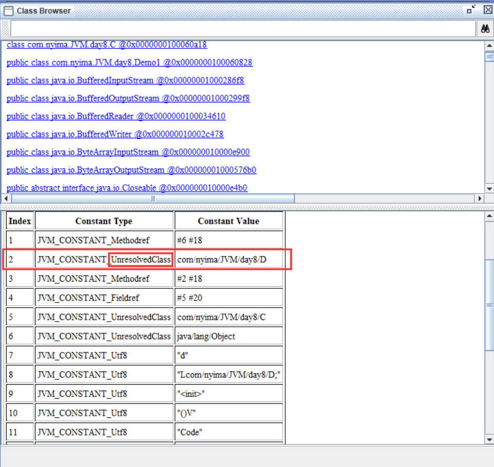Focus the class search input field

(243, 29)
